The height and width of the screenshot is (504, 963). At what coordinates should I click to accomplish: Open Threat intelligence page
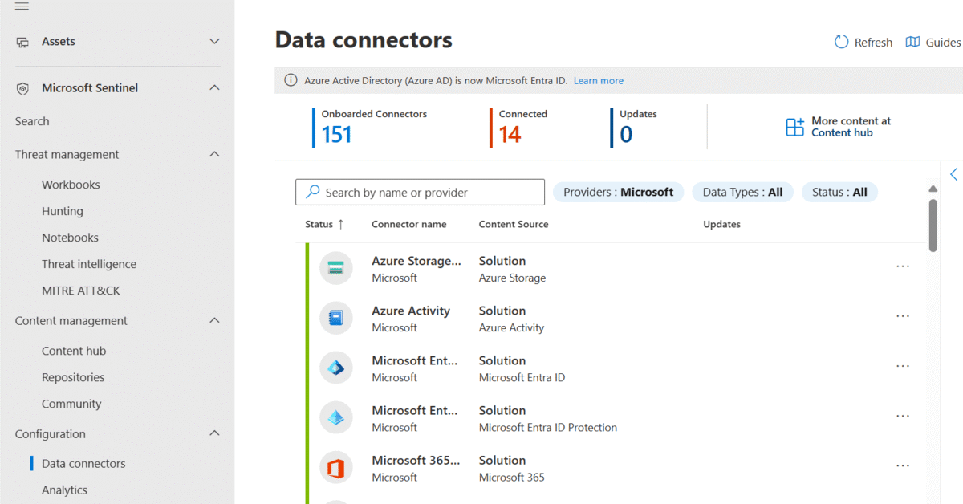88,264
